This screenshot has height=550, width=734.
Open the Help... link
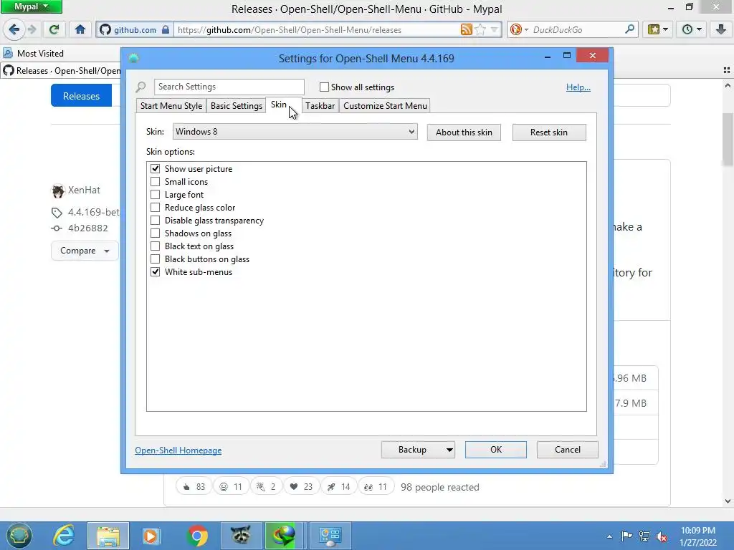tap(578, 87)
